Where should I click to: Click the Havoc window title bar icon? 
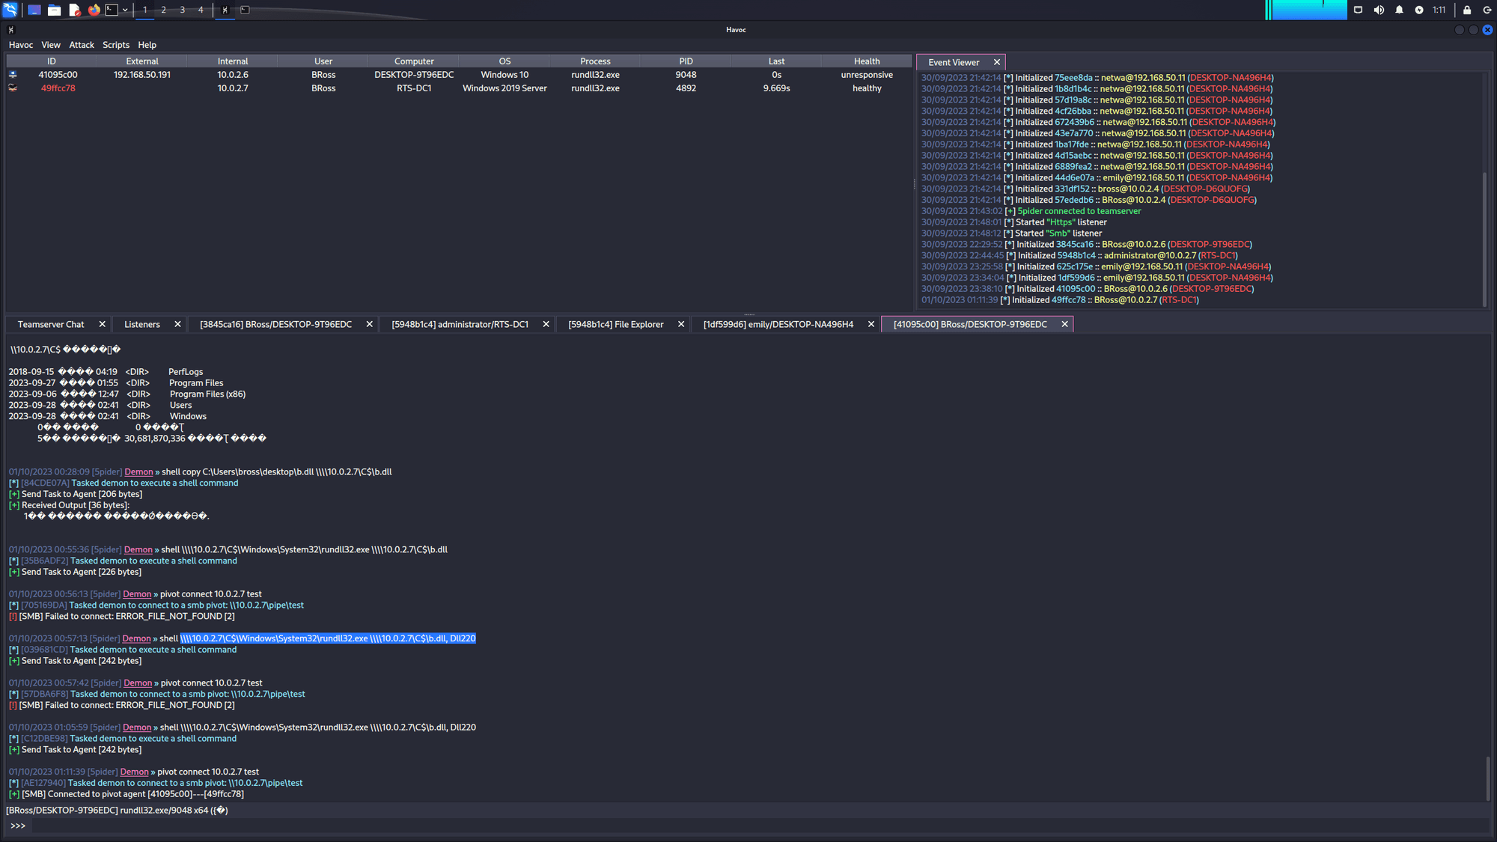click(10, 30)
